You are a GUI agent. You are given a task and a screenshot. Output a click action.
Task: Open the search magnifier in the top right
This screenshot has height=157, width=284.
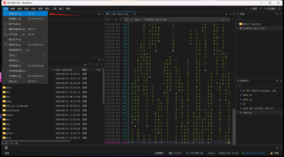pyautogui.click(x=246, y=9)
